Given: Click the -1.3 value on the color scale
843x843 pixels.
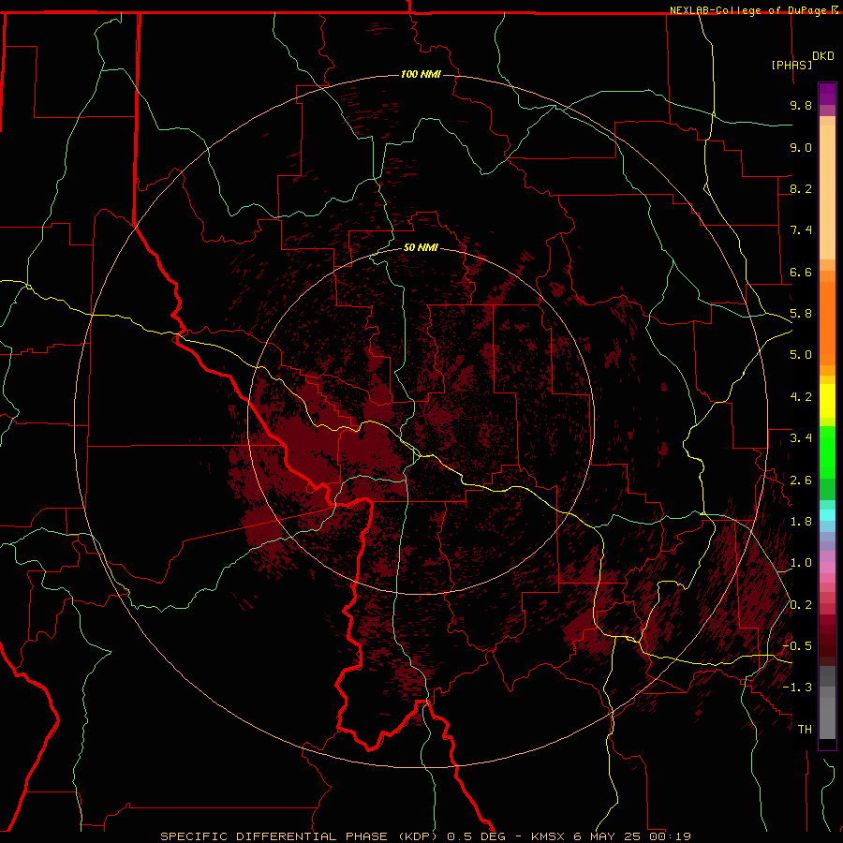Looking at the screenshot, I should 797,688.
